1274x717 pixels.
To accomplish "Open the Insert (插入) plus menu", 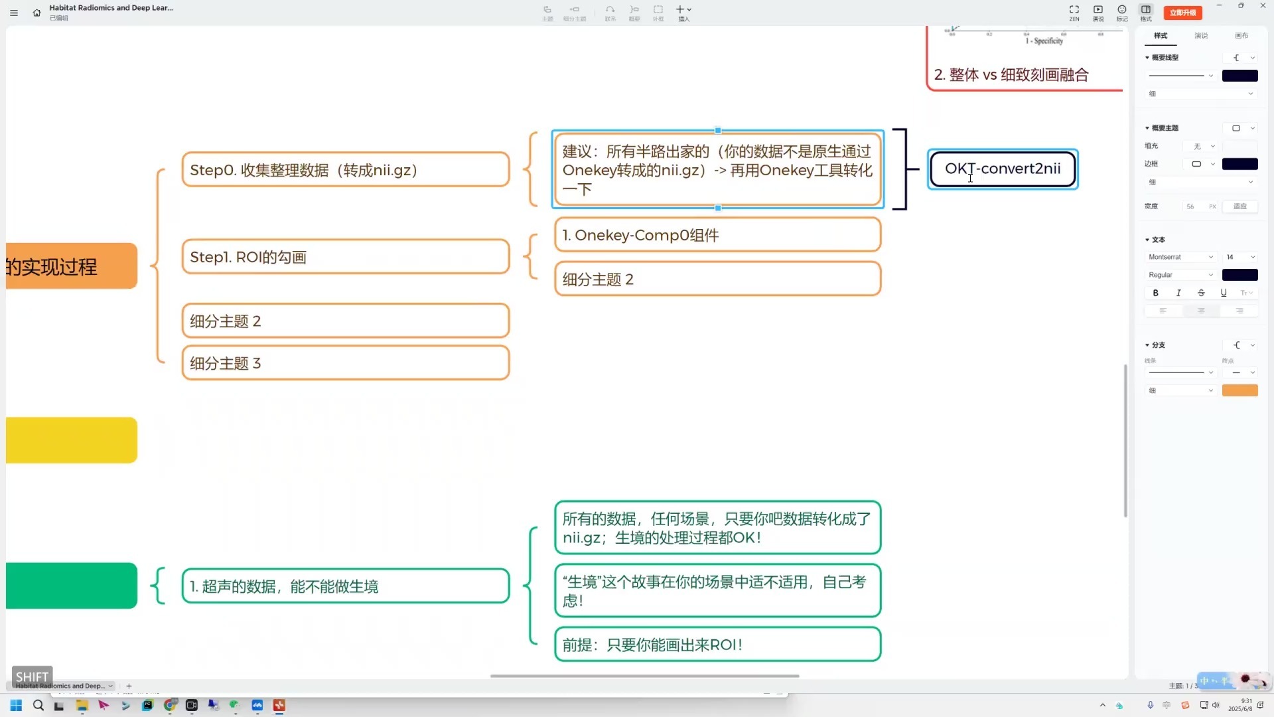I will (x=683, y=13).
